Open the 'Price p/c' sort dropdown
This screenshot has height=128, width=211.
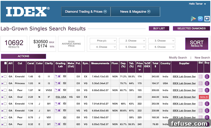(103, 41)
